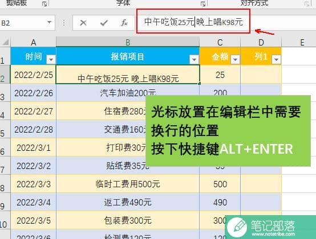Open the clipboard group dialog launcher
Viewport: 316px width, 239px height.
[x=44, y=4]
